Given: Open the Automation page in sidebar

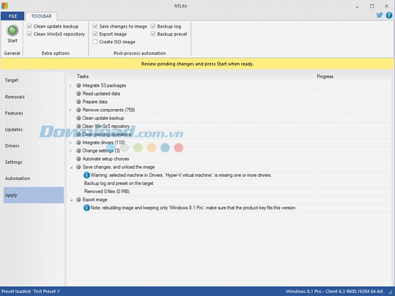Looking at the screenshot, I should pos(17,179).
